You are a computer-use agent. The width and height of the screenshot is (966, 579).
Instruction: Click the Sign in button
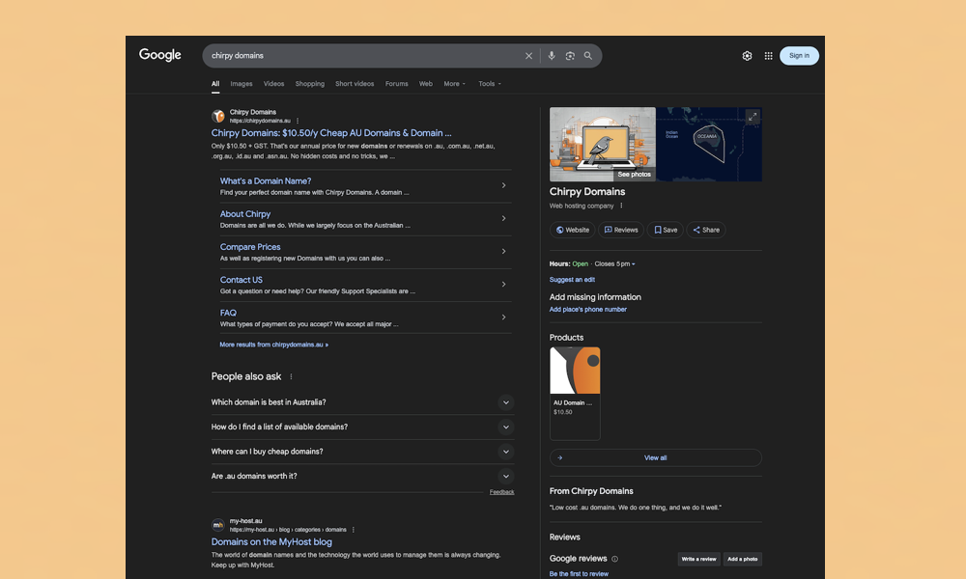pos(799,56)
